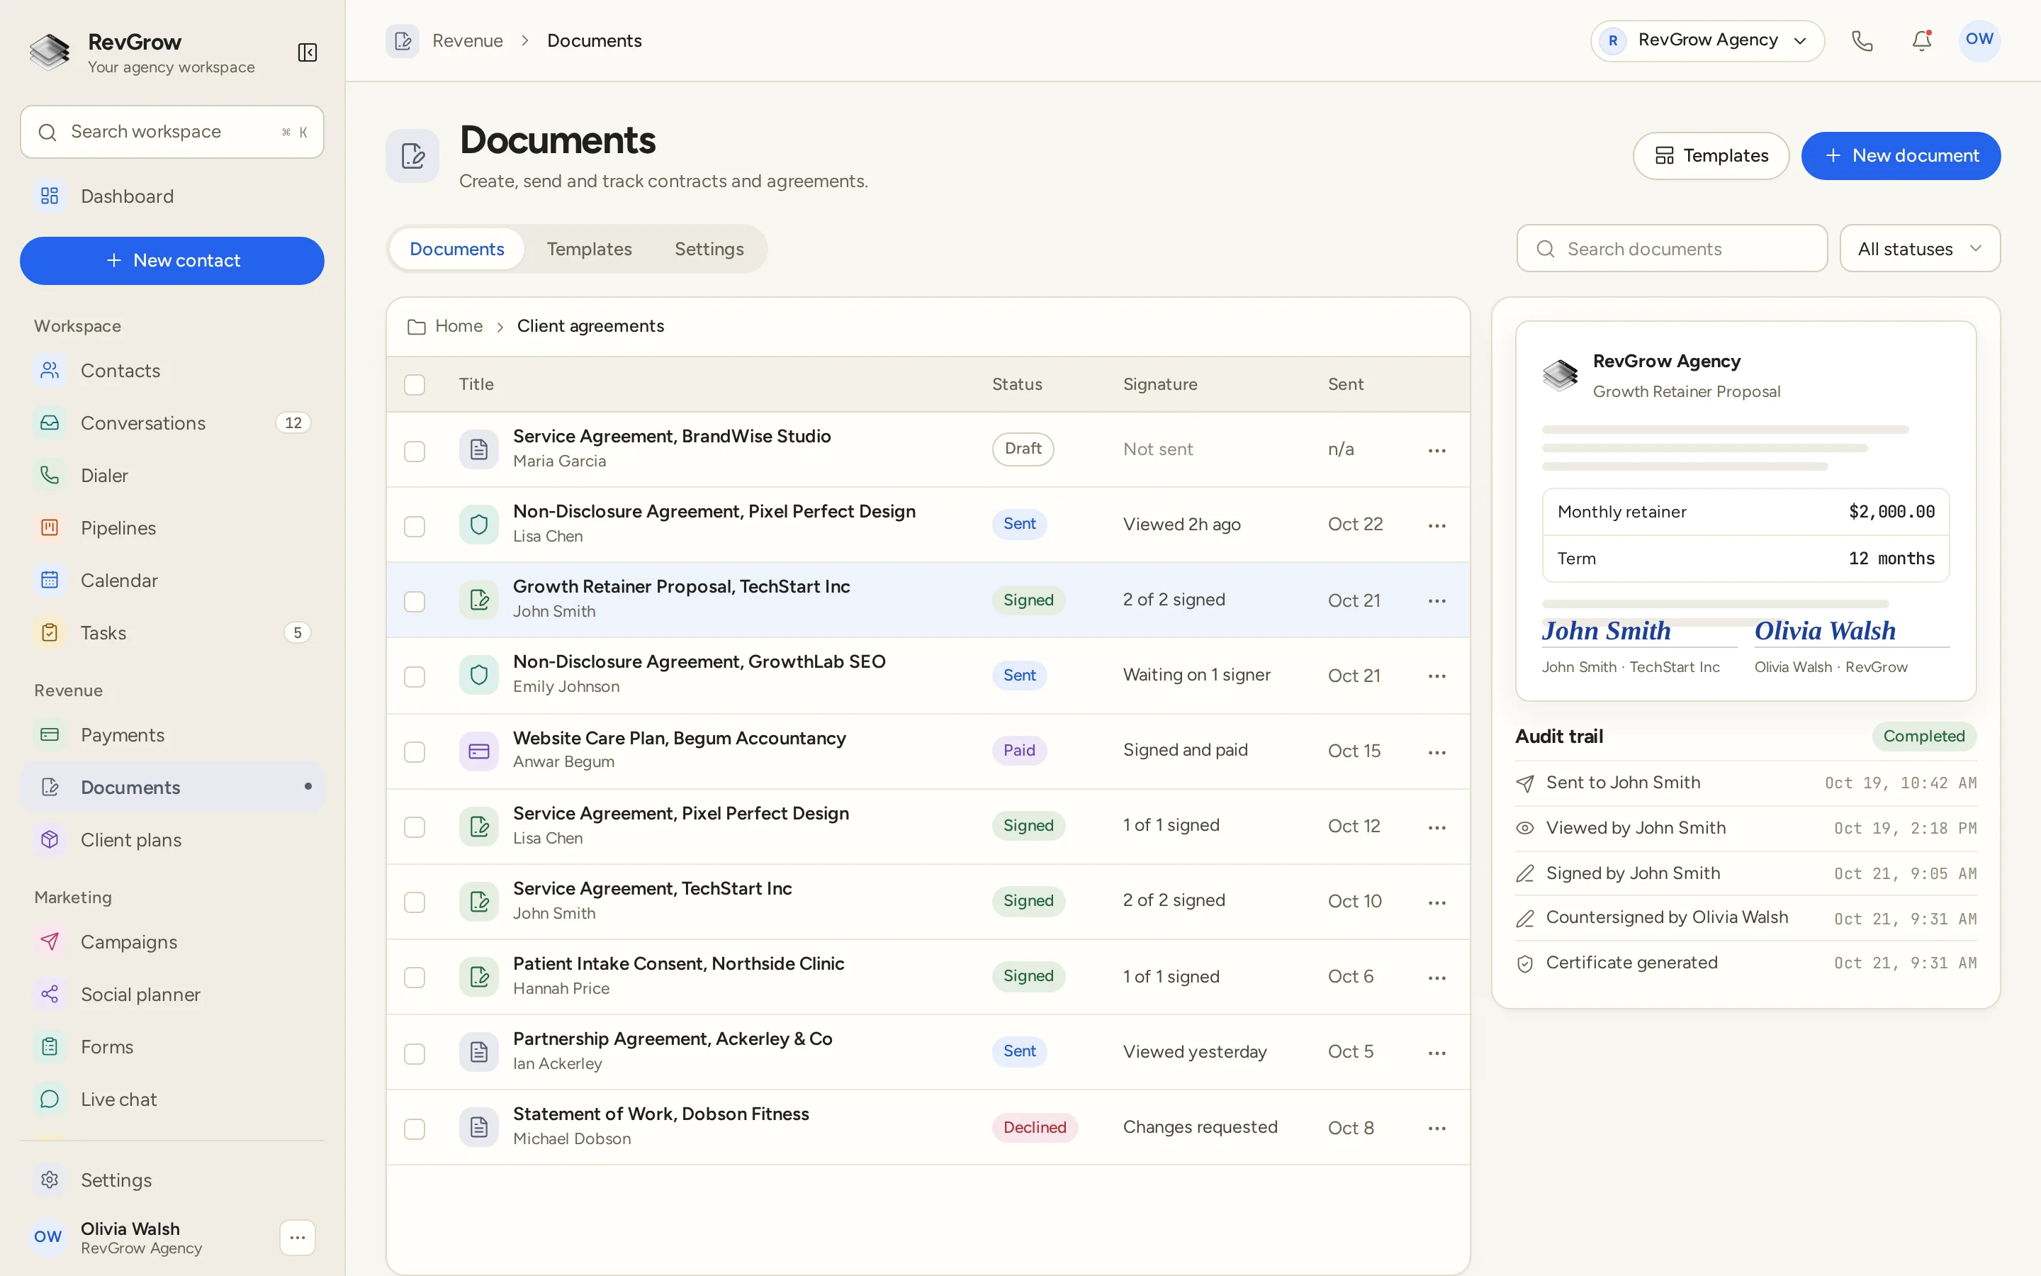Open more actions for Website Care Plan row
Image resolution: width=2041 pixels, height=1276 pixels.
(1437, 752)
